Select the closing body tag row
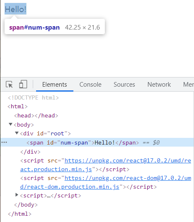Image resolution: width=194 pixels, height=222 pixels. coord(26,205)
